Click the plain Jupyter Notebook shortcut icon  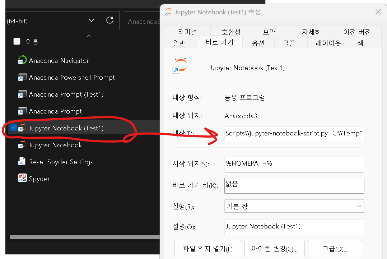pos(22,145)
